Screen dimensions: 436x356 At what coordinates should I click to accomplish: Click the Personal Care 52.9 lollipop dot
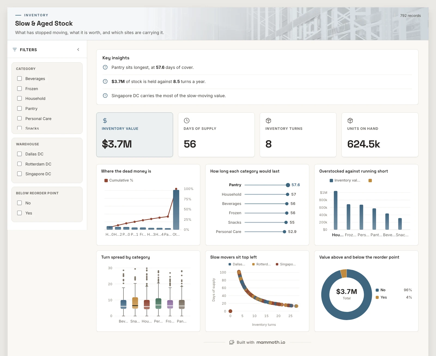pos(284,232)
